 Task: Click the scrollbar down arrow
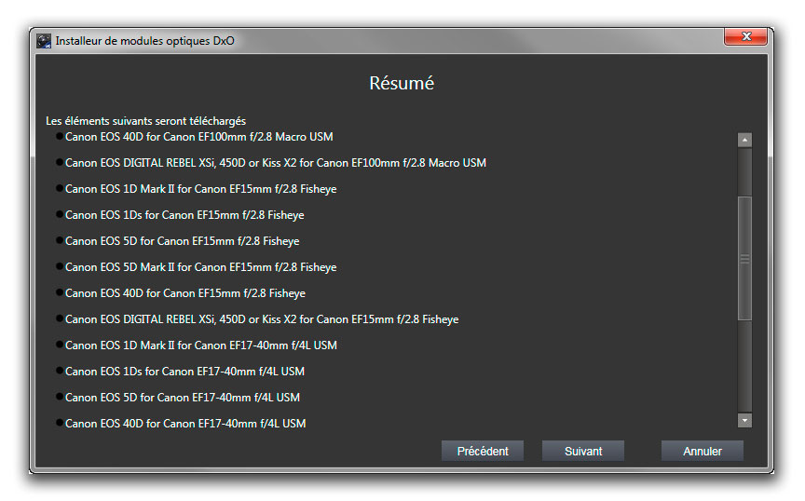[x=744, y=420]
